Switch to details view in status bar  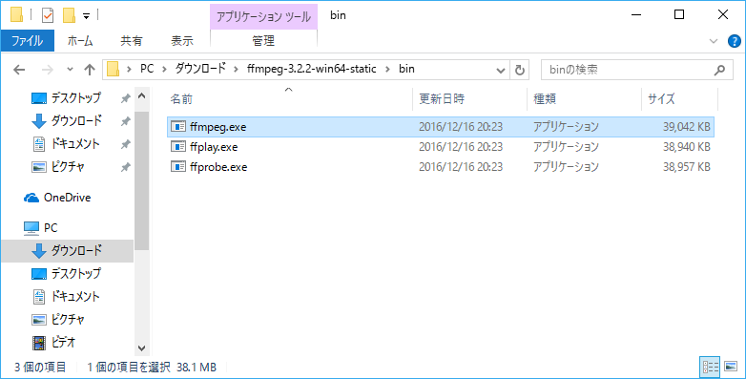(x=711, y=367)
